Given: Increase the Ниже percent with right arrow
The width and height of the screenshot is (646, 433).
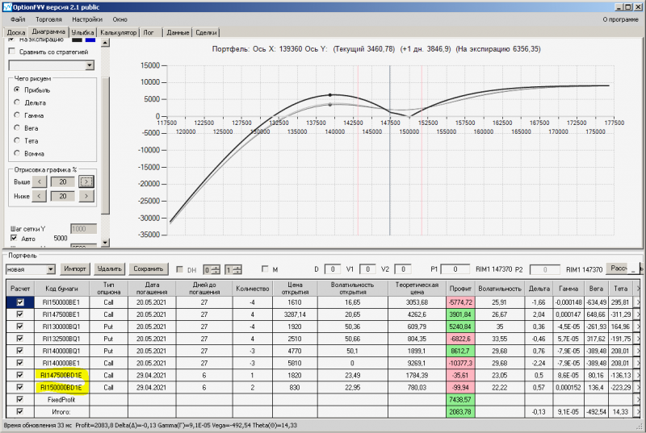Looking at the screenshot, I should pyautogui.click(x=86, y=196).
